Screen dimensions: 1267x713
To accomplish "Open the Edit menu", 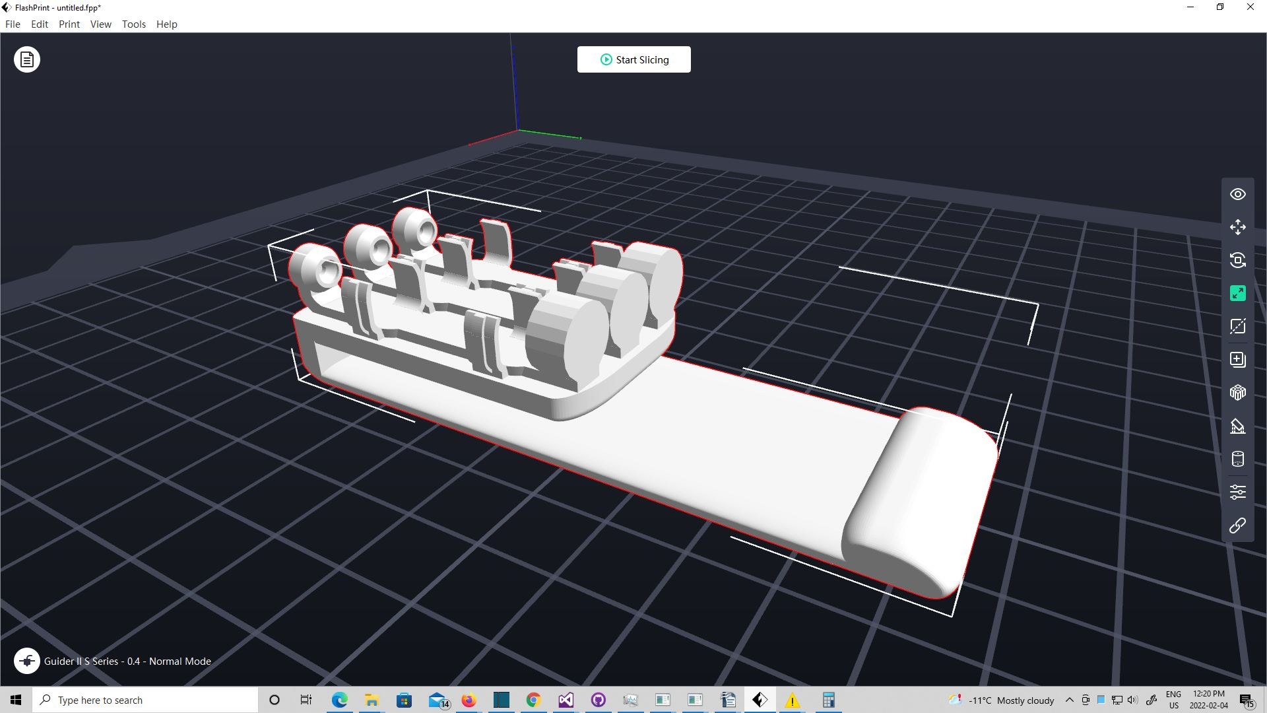I will [x=40, y=24].
